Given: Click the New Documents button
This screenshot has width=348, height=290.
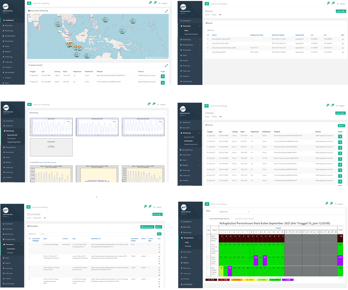Looking at the screenshot, I should [x=147, y=227].
